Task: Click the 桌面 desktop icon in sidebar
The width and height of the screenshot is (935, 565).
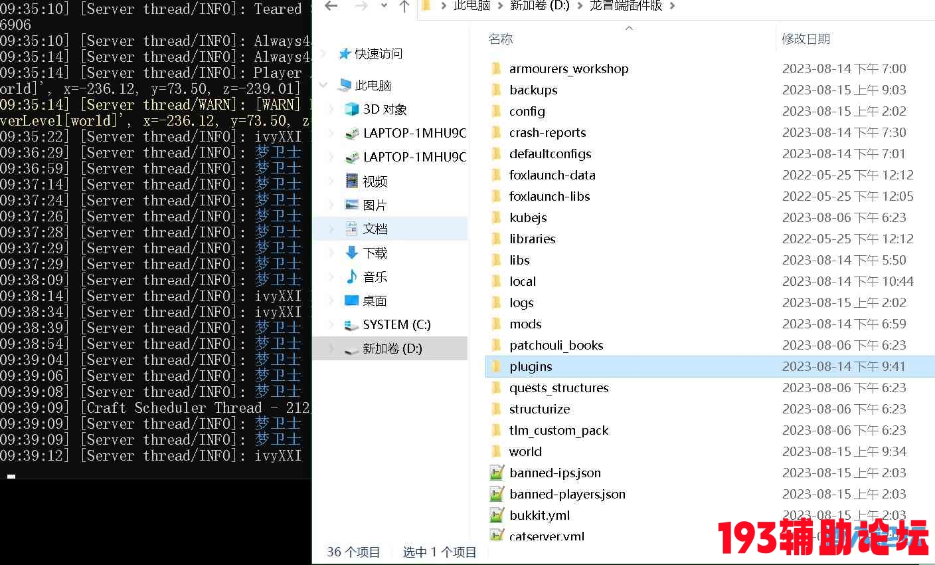Action: (352, 300)
